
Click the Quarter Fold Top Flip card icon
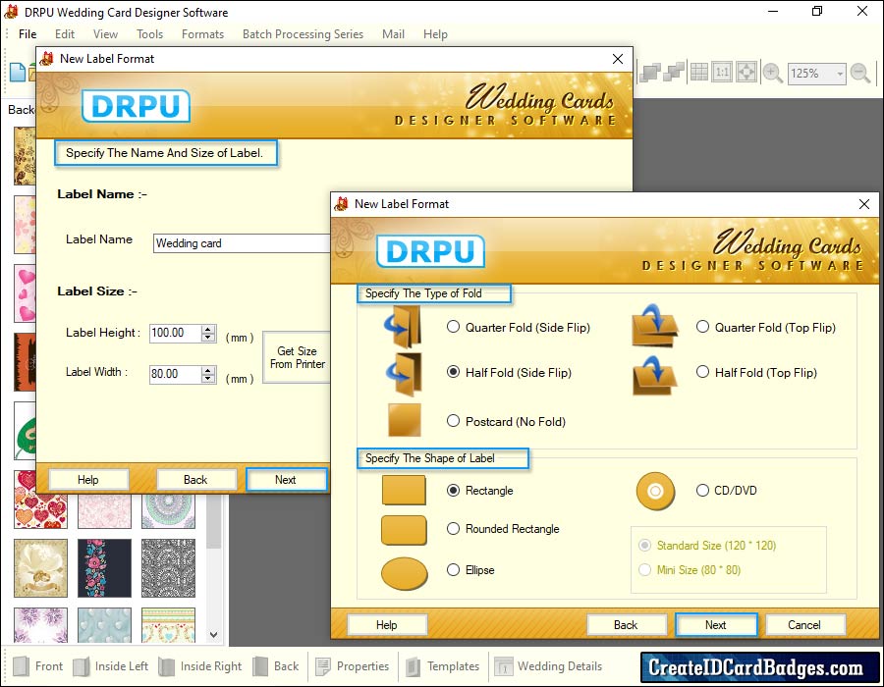[654, 326]
